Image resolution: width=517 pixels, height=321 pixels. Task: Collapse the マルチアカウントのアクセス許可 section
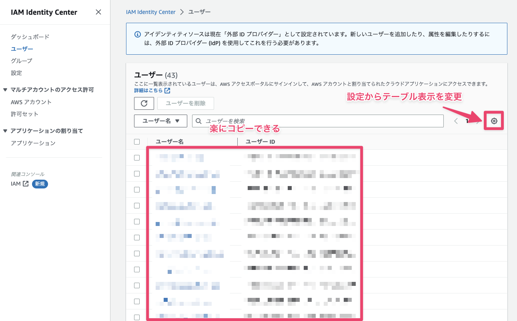coord(5,90)
